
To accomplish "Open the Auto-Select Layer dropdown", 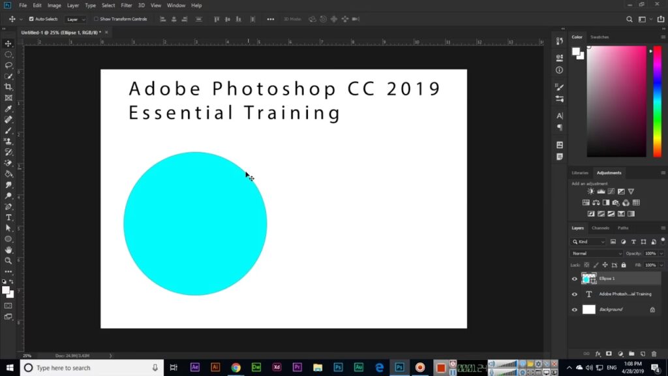I will tap(75, 19).
